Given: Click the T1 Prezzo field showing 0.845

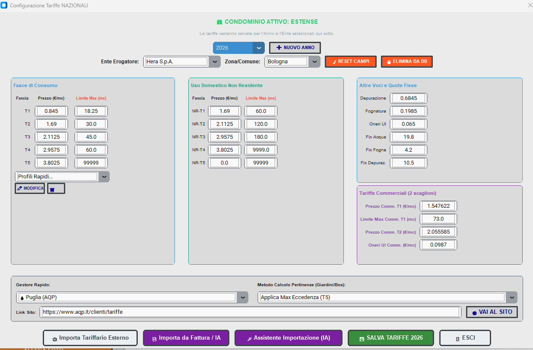Looking at the screenshot, I should (x=51, y=111).
